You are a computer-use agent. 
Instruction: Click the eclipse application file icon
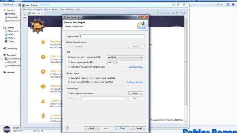point(7,129)
